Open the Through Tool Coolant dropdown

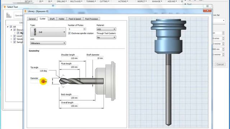point(106,37)
